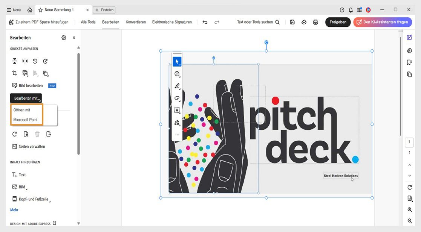Viewport: 421px width, 232px height.
Task: Click the Freigeben button
Action: (338, 22)
